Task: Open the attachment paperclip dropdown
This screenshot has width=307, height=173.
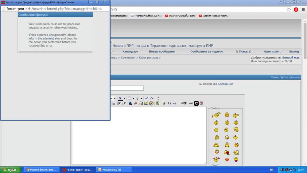Action: (141, 99)
